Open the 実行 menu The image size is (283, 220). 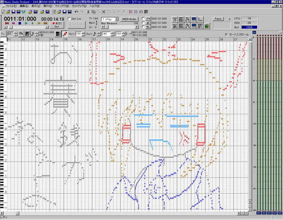(x=48, y=6)
